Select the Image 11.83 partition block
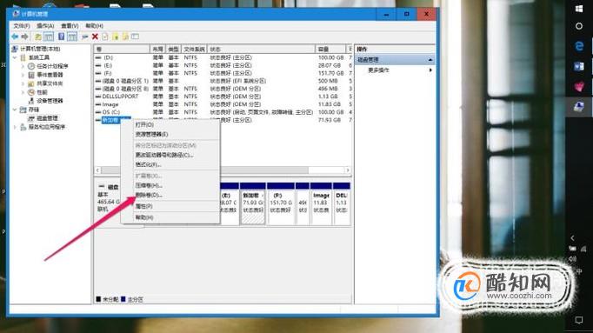Viewport: 593px width, 333px height. (x=321, y=203)
